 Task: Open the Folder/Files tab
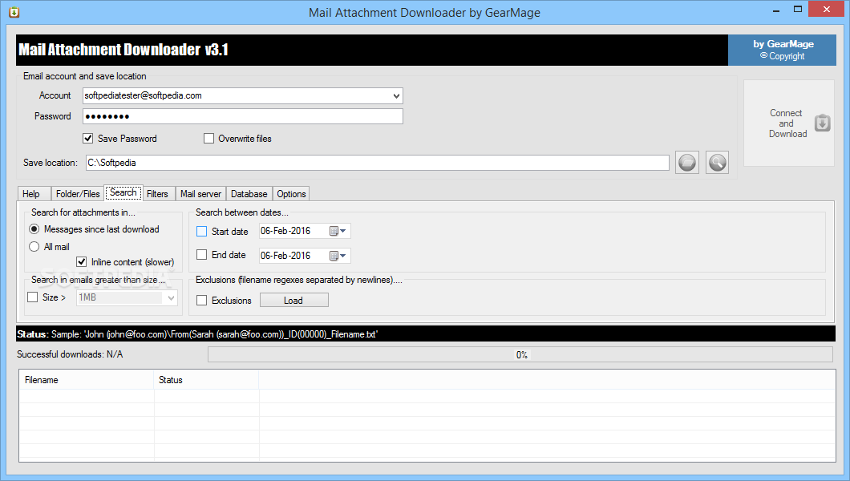pyautogui.click(x=78, y=194)
